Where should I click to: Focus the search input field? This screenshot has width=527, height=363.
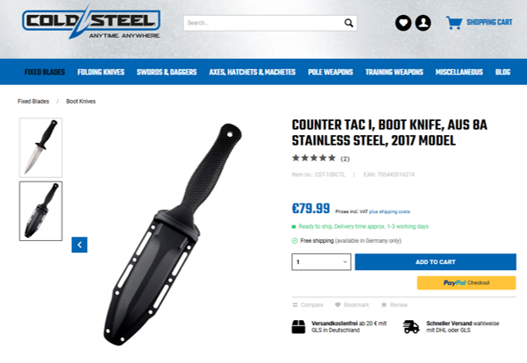coord(264,23)
